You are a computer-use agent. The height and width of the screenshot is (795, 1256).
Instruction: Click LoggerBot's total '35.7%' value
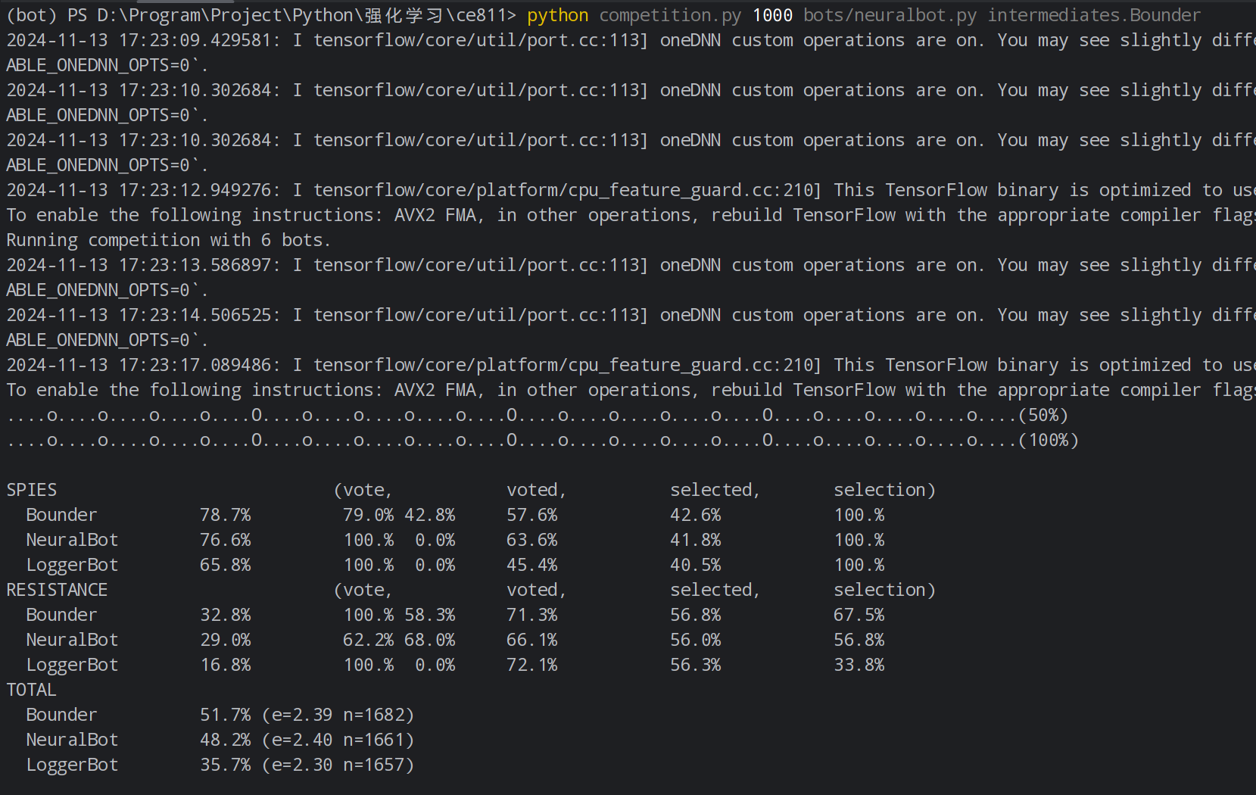pos(226,765)
